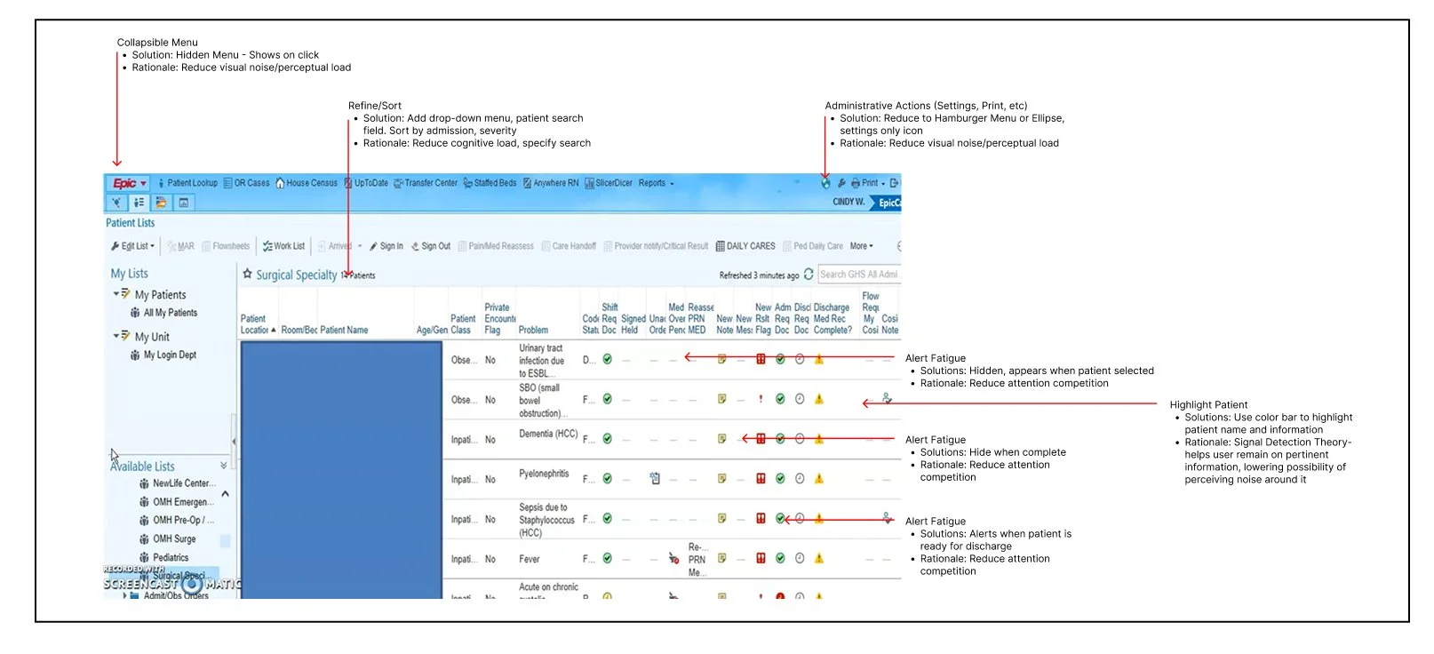Open the Reports dropdown menu
Viewport: 1434px width, 654px height.
pos(657,183)
